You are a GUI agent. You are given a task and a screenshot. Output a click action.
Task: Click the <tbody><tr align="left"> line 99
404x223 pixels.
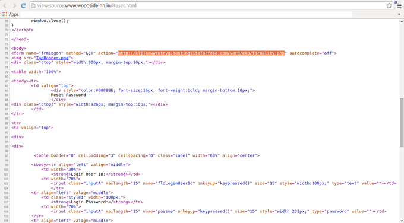tap(81, 165)
